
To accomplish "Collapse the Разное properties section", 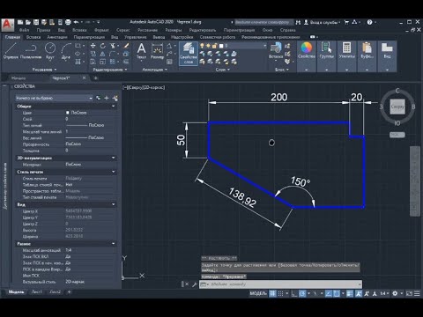I will tap(113, 244).
